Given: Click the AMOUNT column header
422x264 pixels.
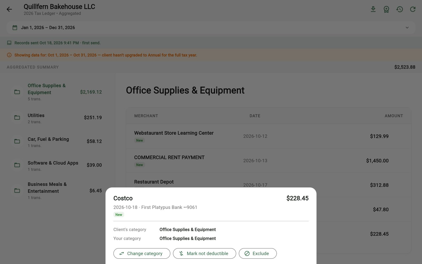Looking at the screenshot, I should 394,116.
